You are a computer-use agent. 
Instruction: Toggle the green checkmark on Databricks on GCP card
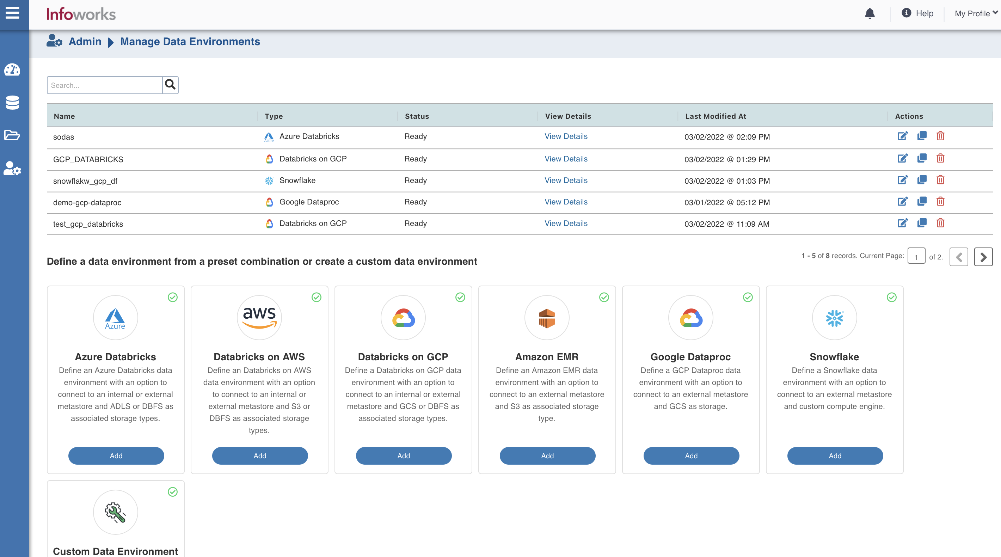click(x=460, y=297)
